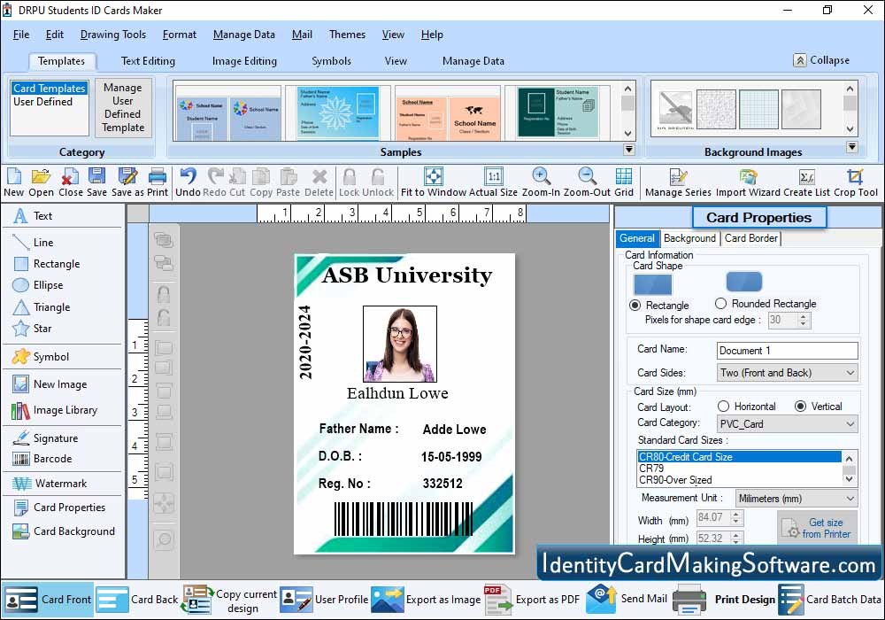Switch to Image Editing ribbon tab
885x620 pixels.
[x=244, y=61]
